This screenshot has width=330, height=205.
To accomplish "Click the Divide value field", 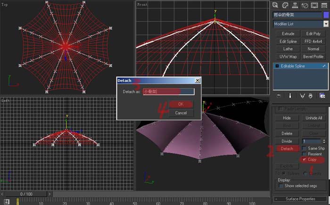I will click(312, 141).
